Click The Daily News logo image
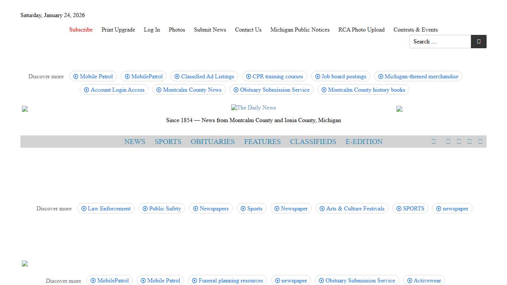The width and height of the screenshot is (507, 285). [x=253, y=108]
